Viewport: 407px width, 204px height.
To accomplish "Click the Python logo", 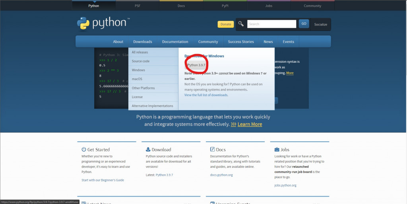I will click(103, 23).
